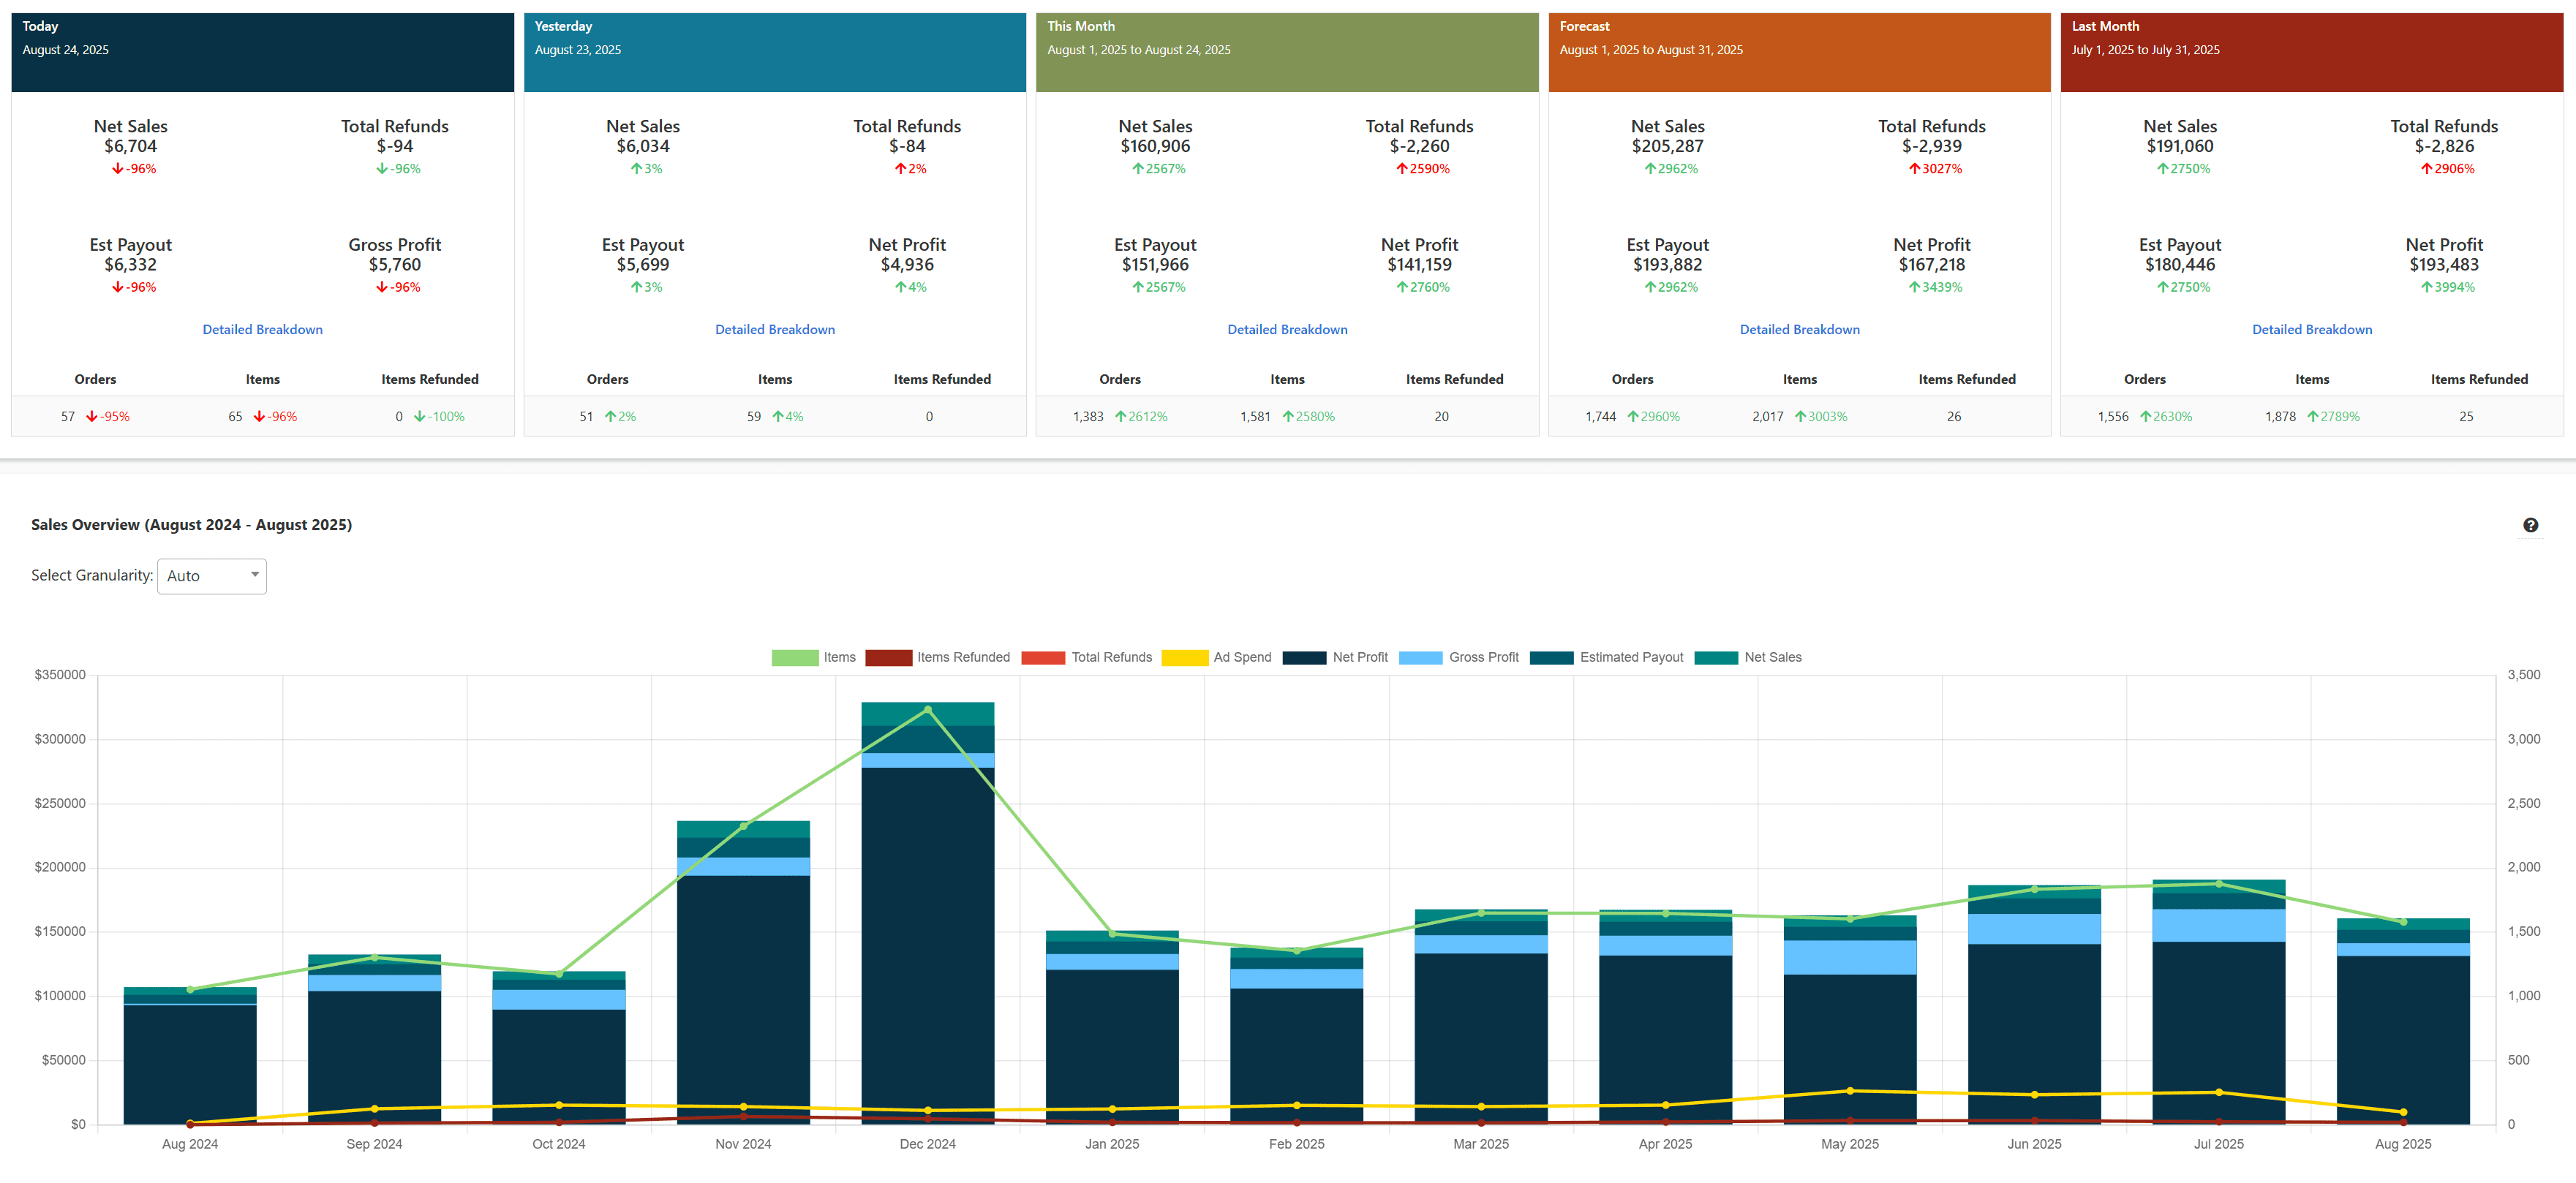This screenshot has width=2576, height=1183.
Task: Open the Select Granularity dropdown
Action: 211,576
